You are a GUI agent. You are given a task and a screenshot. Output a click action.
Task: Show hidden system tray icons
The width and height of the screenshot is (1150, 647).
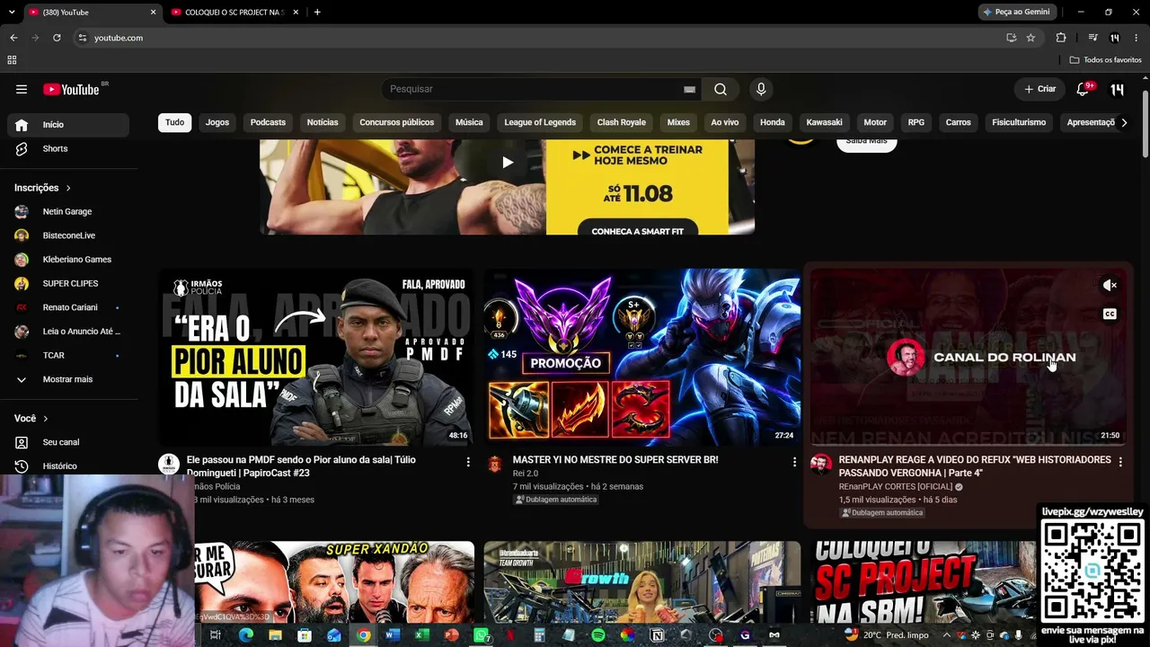point(946,635)
